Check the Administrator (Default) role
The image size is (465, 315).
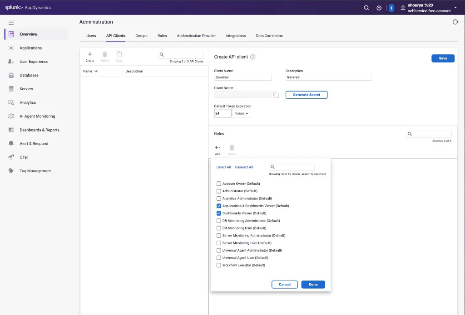coord(218,191)
